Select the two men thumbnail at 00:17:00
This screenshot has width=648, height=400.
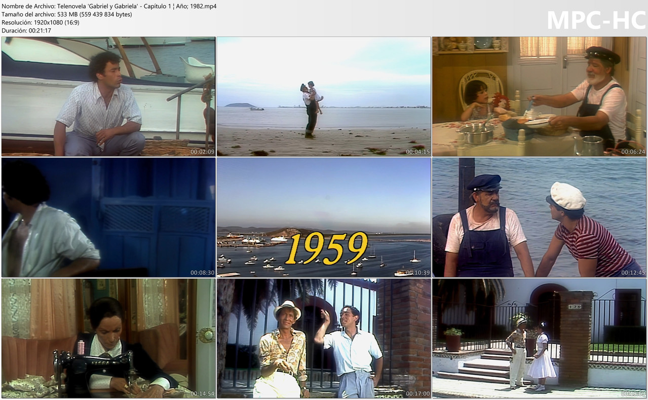324,338
